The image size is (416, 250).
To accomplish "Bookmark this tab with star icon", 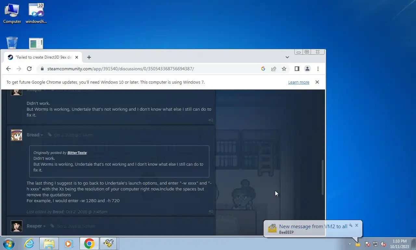I will pos(284,69).
